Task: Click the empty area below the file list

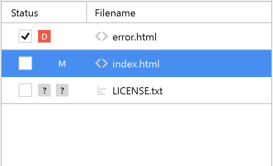Action: point(136,134)
